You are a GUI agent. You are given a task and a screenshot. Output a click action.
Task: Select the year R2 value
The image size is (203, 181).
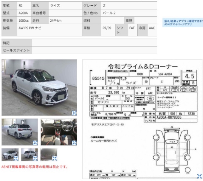20,6
